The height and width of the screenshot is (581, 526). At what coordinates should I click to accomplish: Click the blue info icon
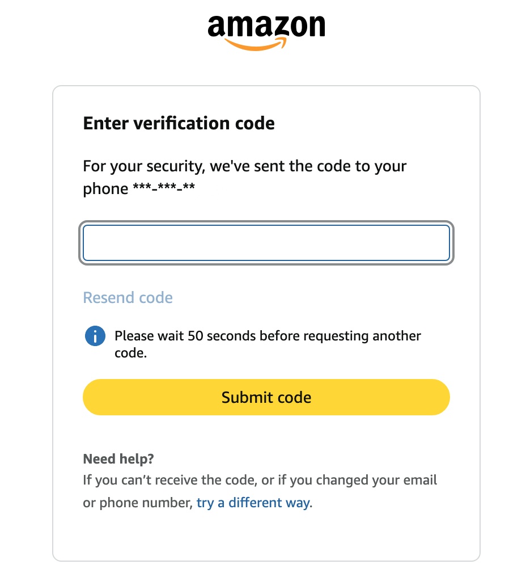(95, 336)
